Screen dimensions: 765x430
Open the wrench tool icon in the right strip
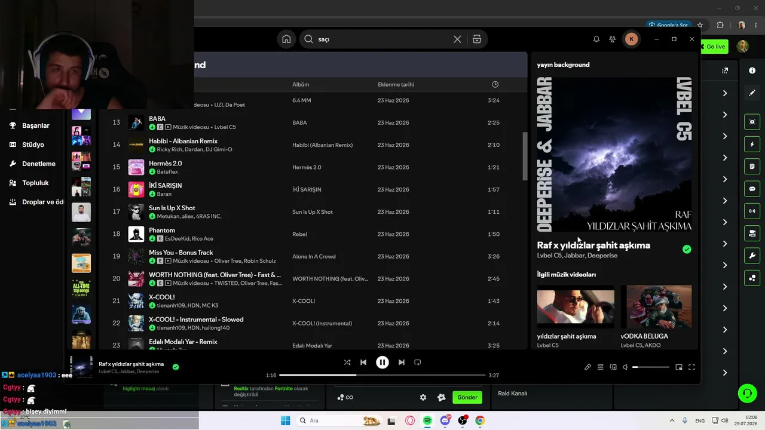pyautogui.click(x=752, y=256)
